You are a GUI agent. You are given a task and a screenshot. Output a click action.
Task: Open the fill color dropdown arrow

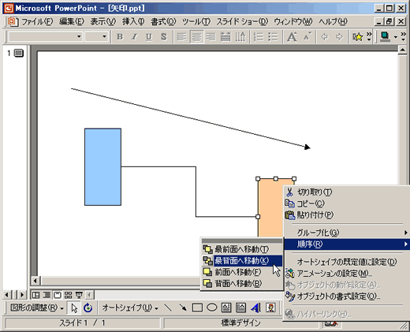(396, 37)
